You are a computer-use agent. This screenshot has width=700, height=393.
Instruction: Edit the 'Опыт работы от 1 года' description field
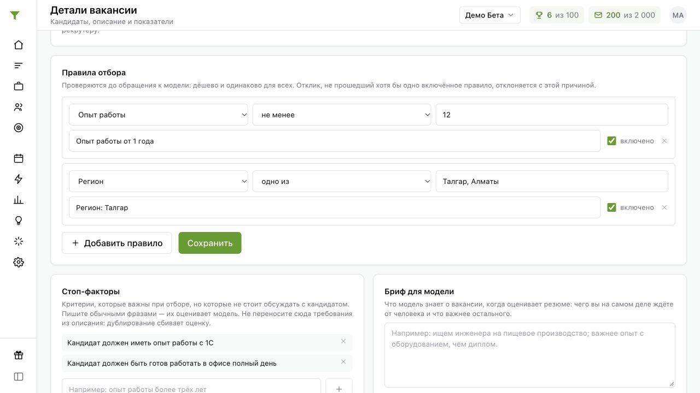coord(335,141)
